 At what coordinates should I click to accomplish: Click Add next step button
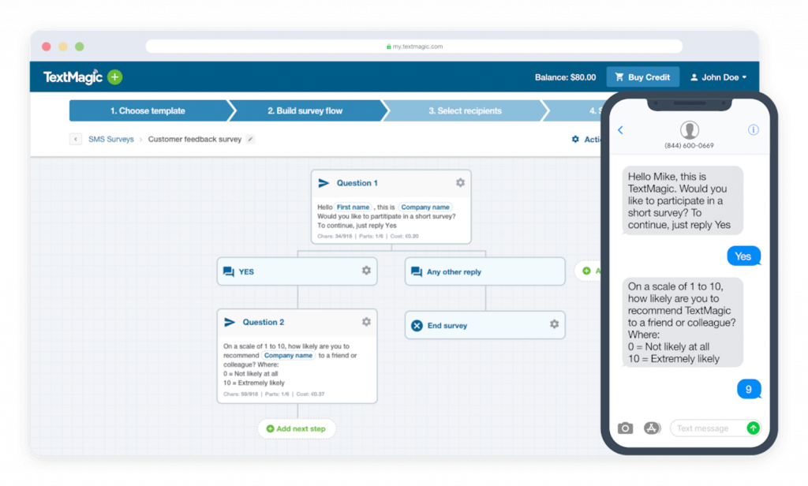[x=296, y=428]
